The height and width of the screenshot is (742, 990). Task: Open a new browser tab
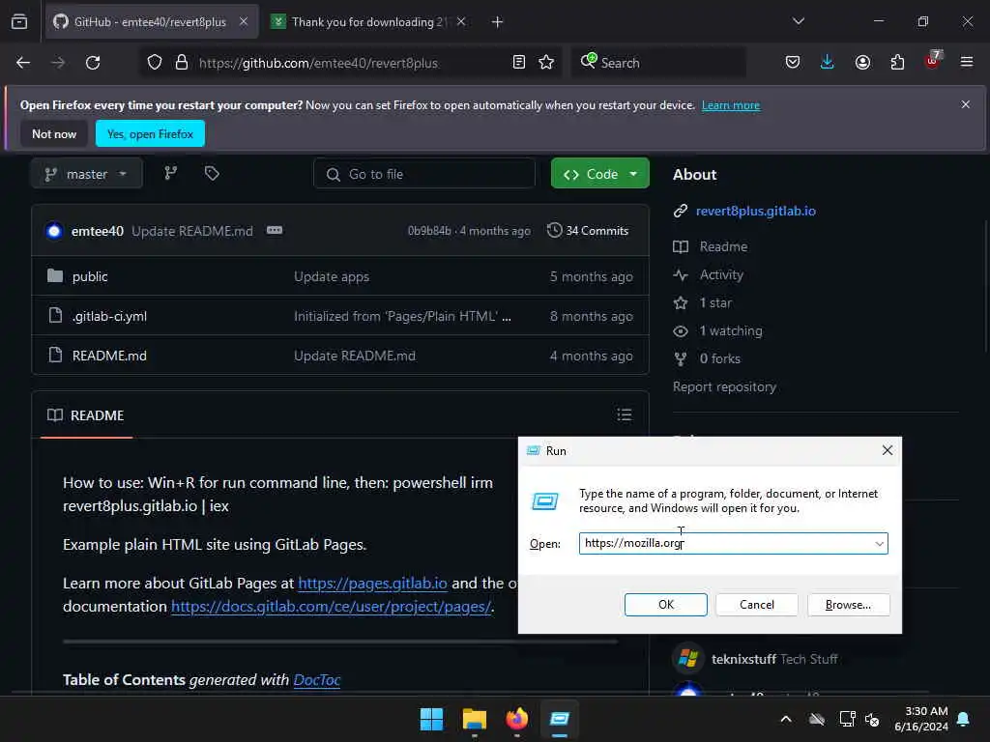click(x=498, y=22)
